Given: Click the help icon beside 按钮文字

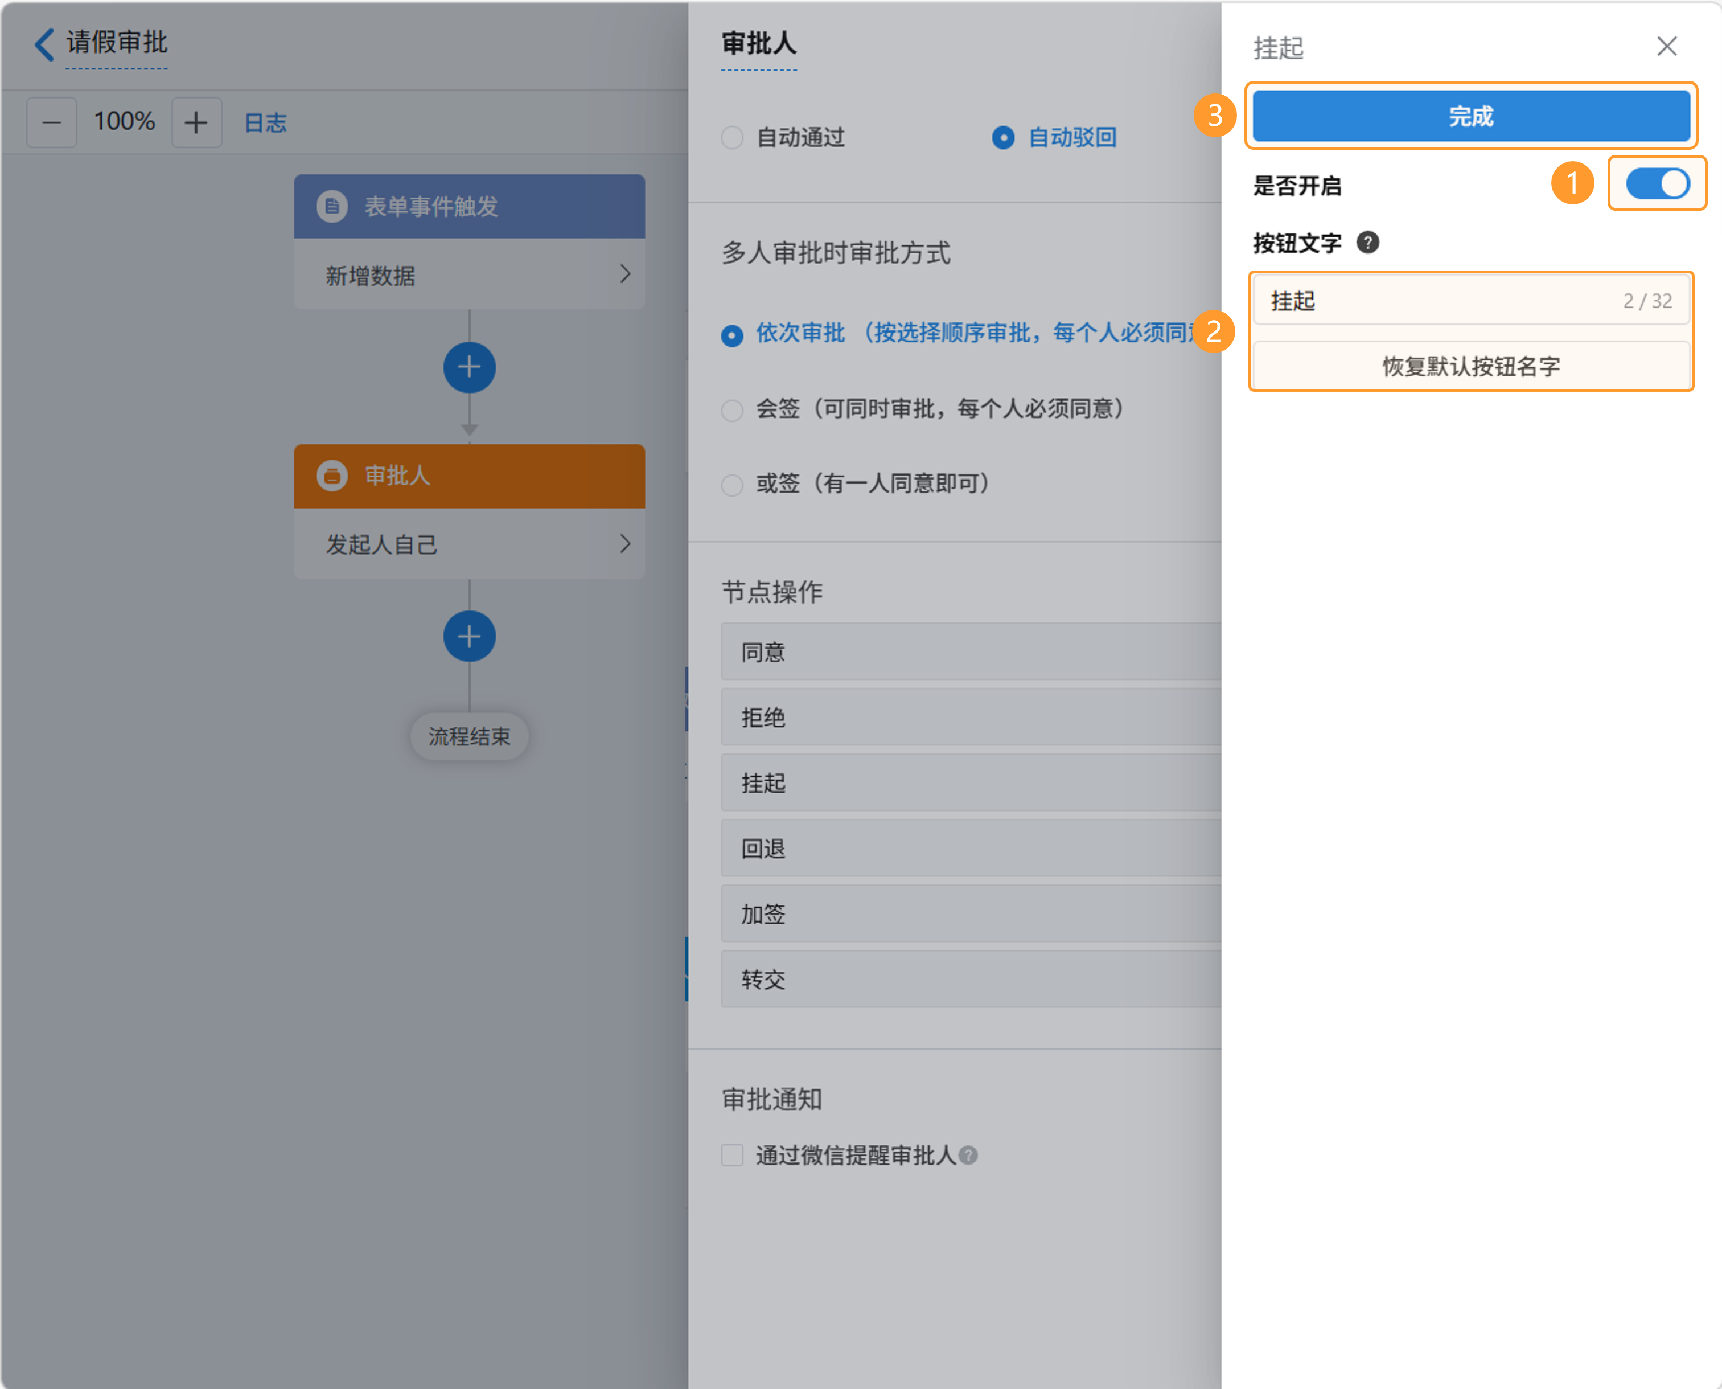Looking at the screenshot, I should (1368, 243).
